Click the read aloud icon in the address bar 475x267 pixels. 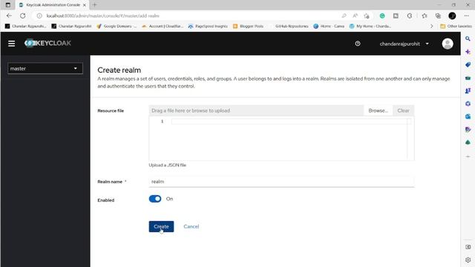(355, 16)
